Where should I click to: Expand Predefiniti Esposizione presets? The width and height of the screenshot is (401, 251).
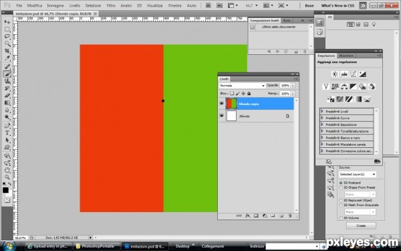(x=322, y=124)
